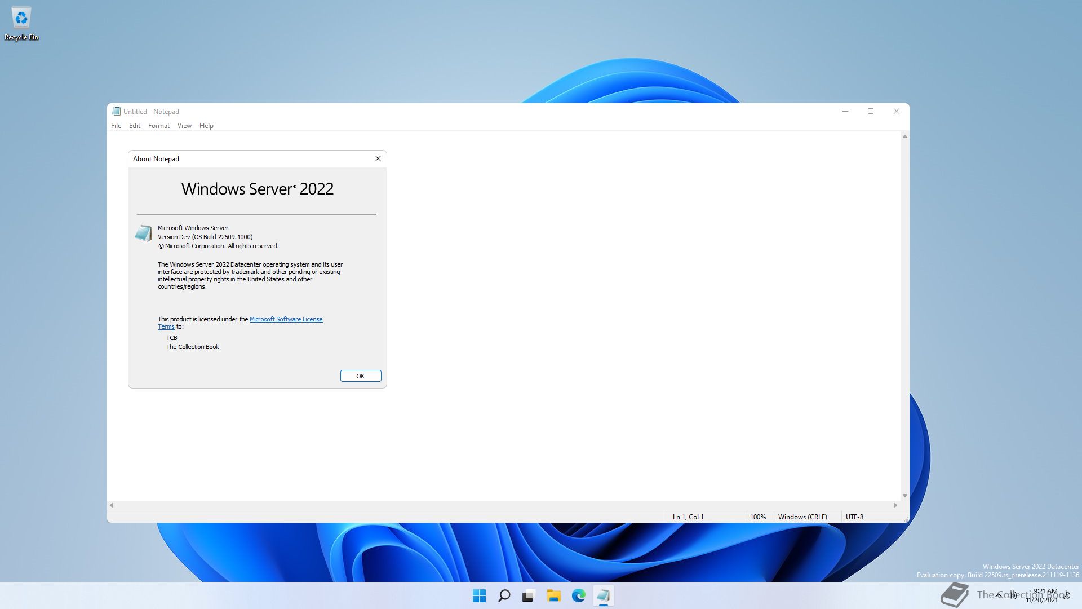Click the '100%' zoom status entry
This screenshot has height=609, width=1082.
758,517
